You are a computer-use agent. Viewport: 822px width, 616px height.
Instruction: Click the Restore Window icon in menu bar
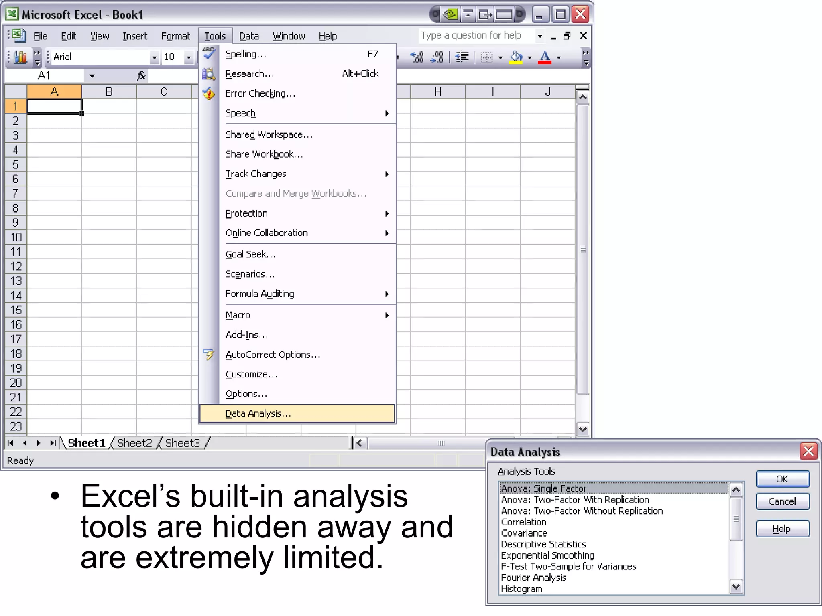point(567,36)
